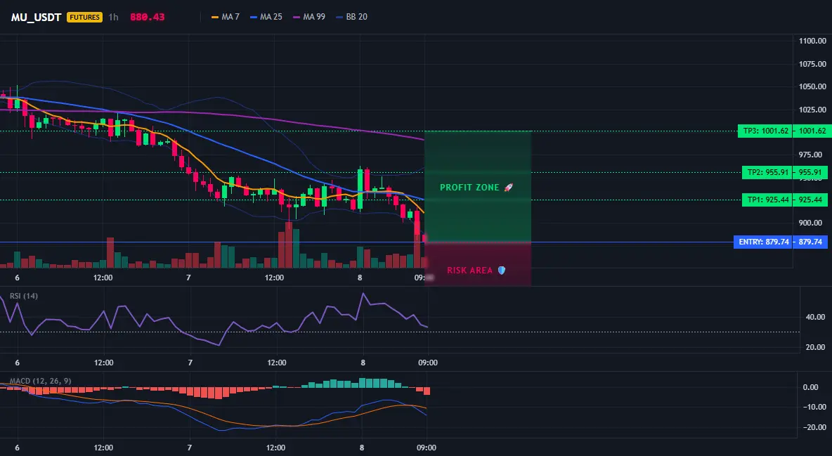Click the RSI (14) indicator label
This screenshot has width=832, height=456.
pos(24,296)
